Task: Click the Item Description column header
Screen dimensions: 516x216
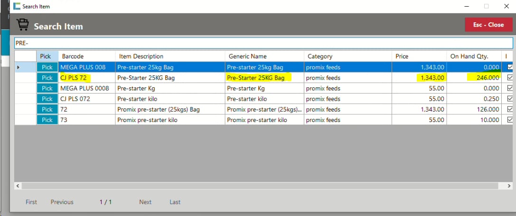Action: pyautogui.click(x=141, y=56)
